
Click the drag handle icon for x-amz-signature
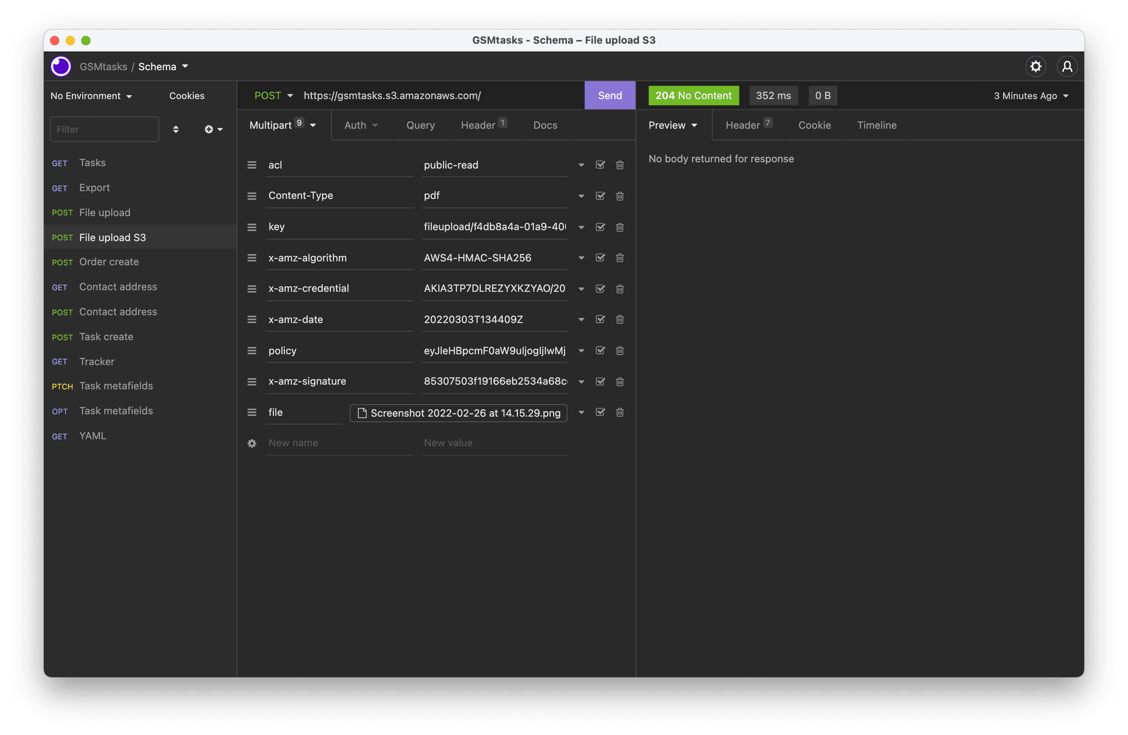tap(253, 381)
